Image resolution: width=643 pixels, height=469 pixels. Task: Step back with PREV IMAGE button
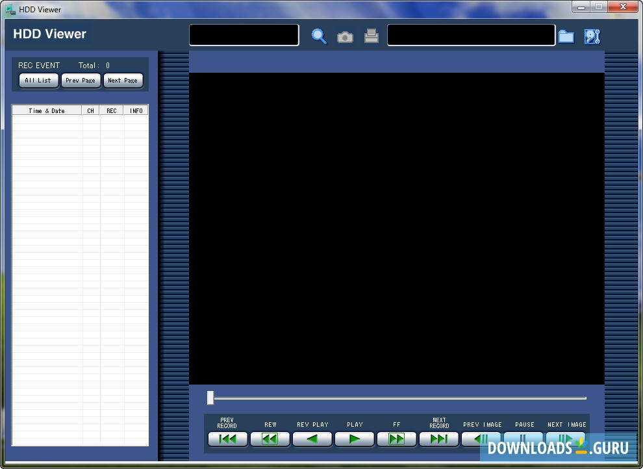481,439
